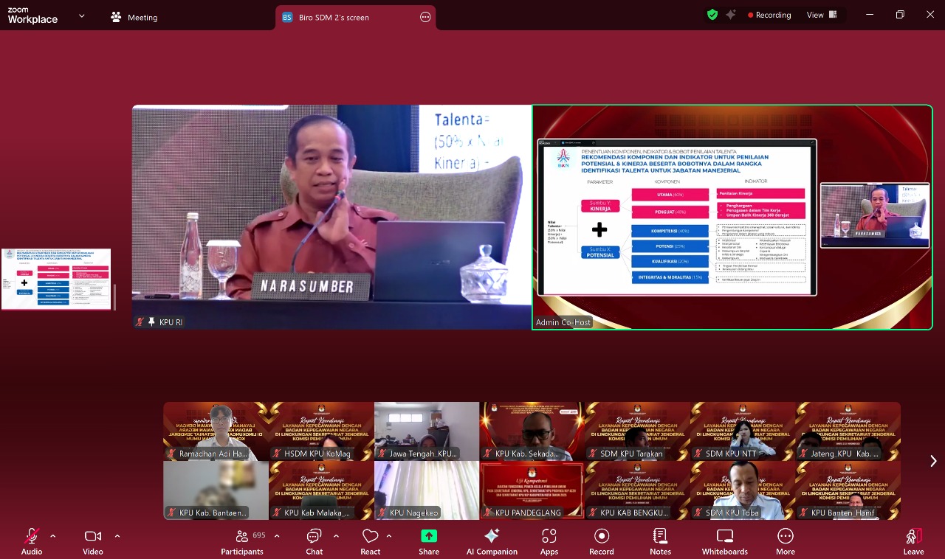This screenshot has height=559, width=945.
Task: Open the Zoom Workplace dropdown arrow
Action: [x=81, y=15]
